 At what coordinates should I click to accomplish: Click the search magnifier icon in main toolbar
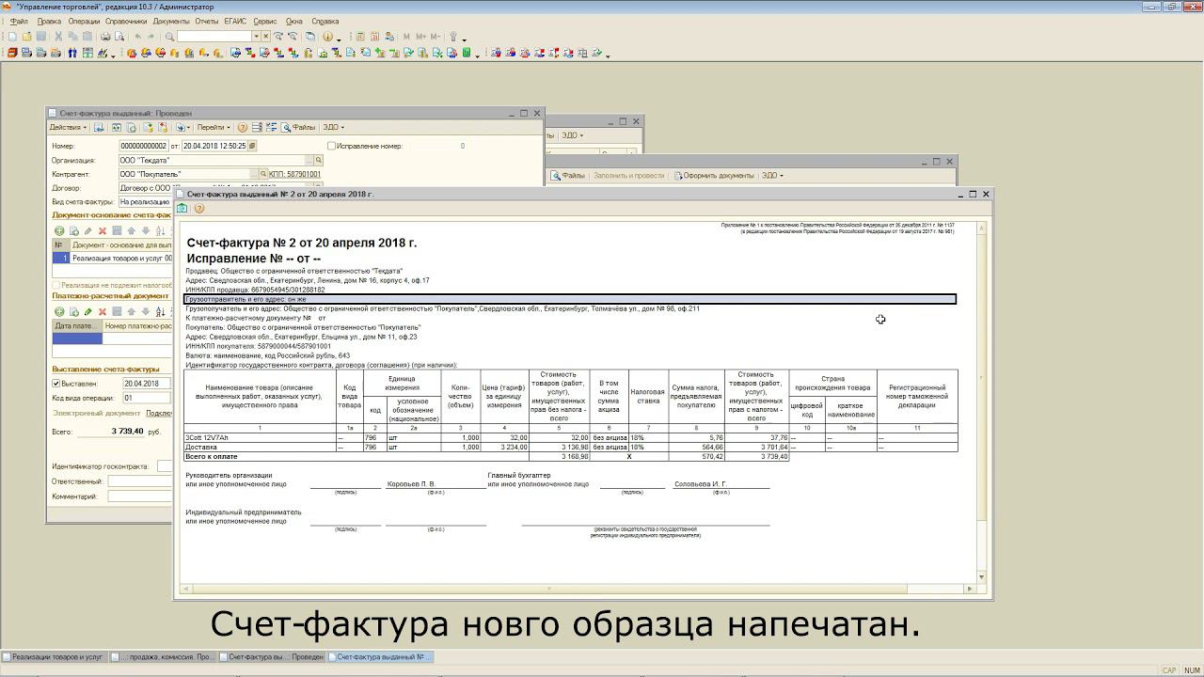click(170, 37)
